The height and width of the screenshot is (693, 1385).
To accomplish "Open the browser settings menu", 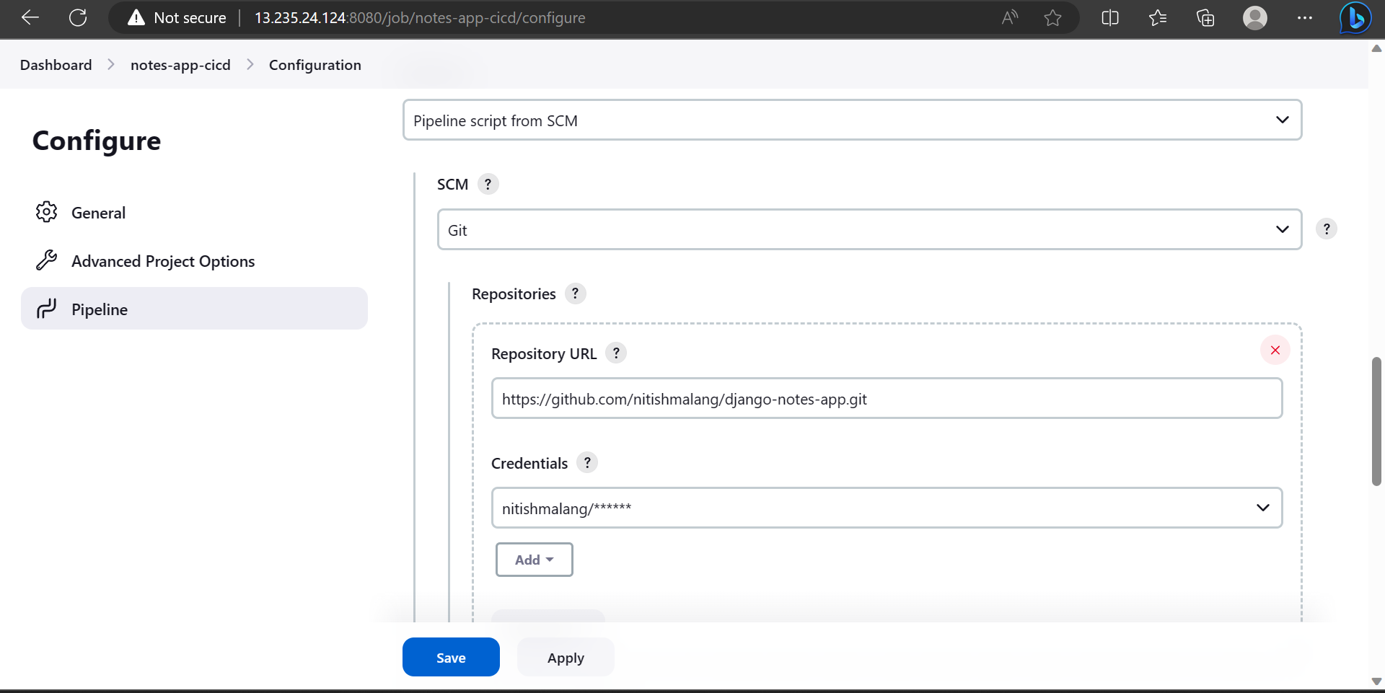I will click(x=1305, y=17).
